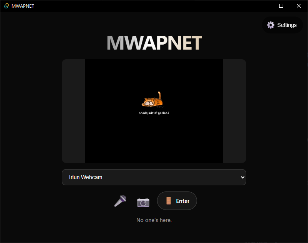
Task: Close the MWAPNET window
Action: [299, 6]
